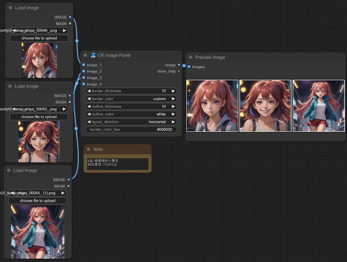Click choose file to upload for 00044 image
347x262 pixels.
coord(38,201)
